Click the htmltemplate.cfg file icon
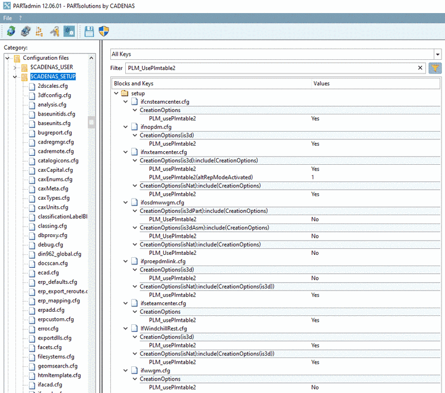445x393 pixels. point(32,376)
